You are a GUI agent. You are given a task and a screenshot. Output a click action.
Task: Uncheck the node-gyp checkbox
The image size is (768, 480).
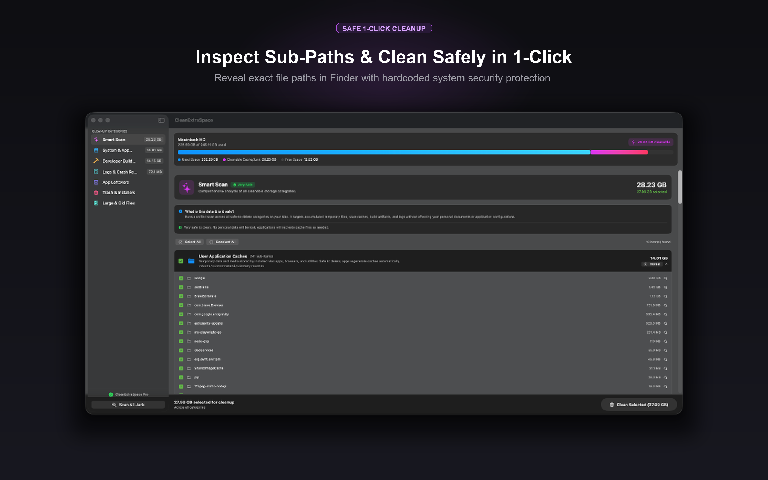tap(181, 341)
